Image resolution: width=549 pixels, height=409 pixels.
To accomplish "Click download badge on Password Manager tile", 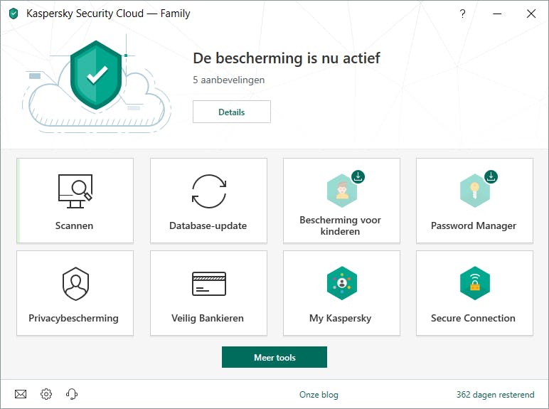I will (x=491, y=176).
